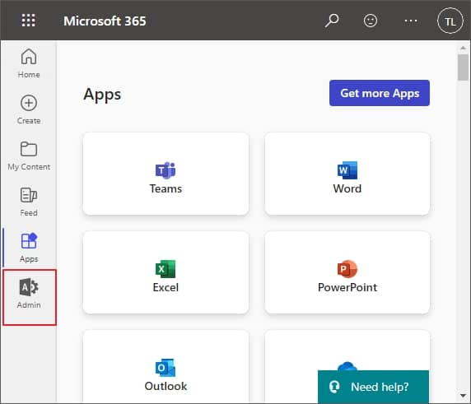This screenshot has height=404, width=471.
Task: Launch the Teams app tile
Action: pyautogui.click(x=166, y=174)
